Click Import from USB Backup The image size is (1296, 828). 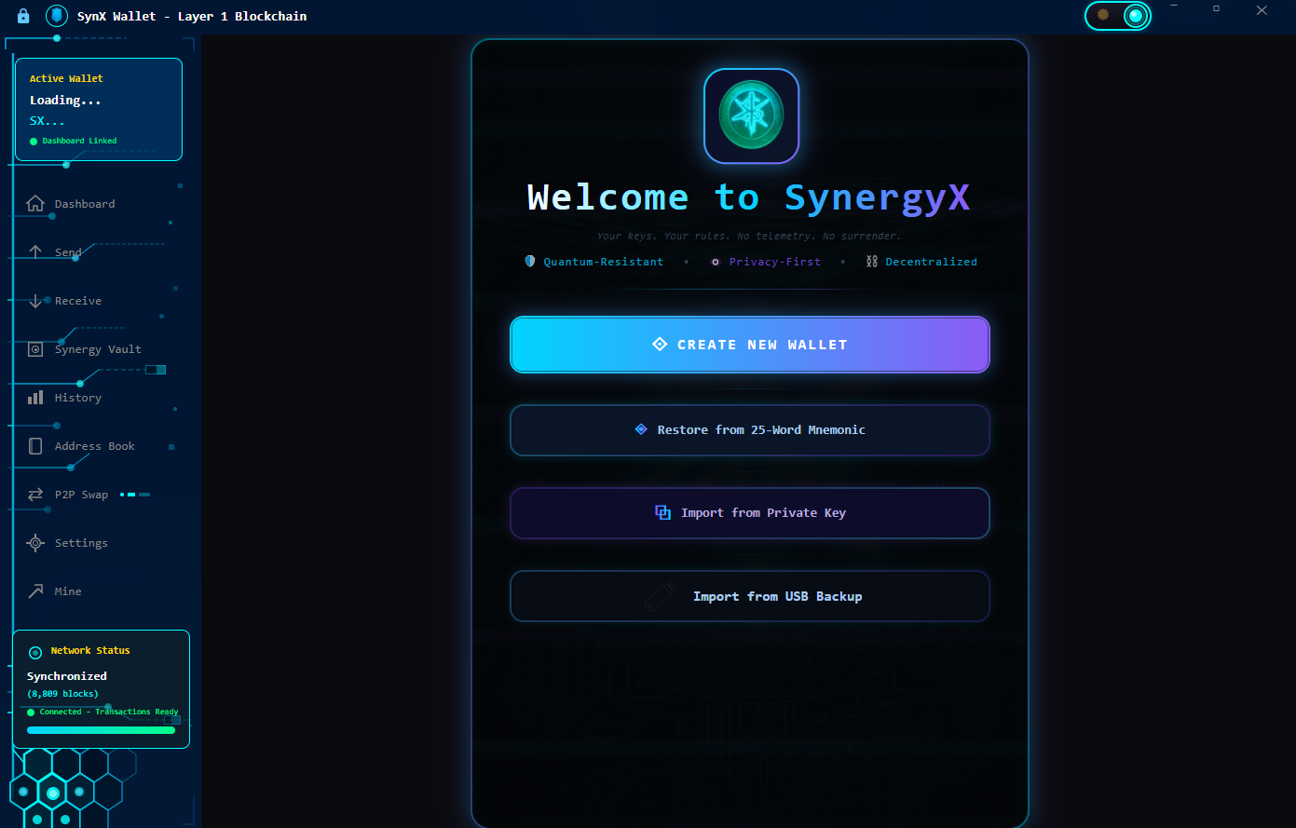[749, 596]
